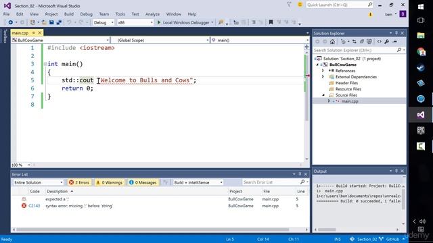This screenshot has height=243, width=433.
Task: Click the Redo toolbar icon
Action: click(81, 22)
